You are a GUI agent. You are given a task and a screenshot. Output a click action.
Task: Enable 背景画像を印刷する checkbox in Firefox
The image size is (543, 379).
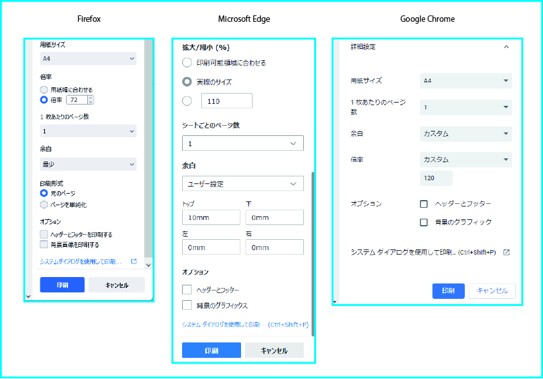pos(44,244)
